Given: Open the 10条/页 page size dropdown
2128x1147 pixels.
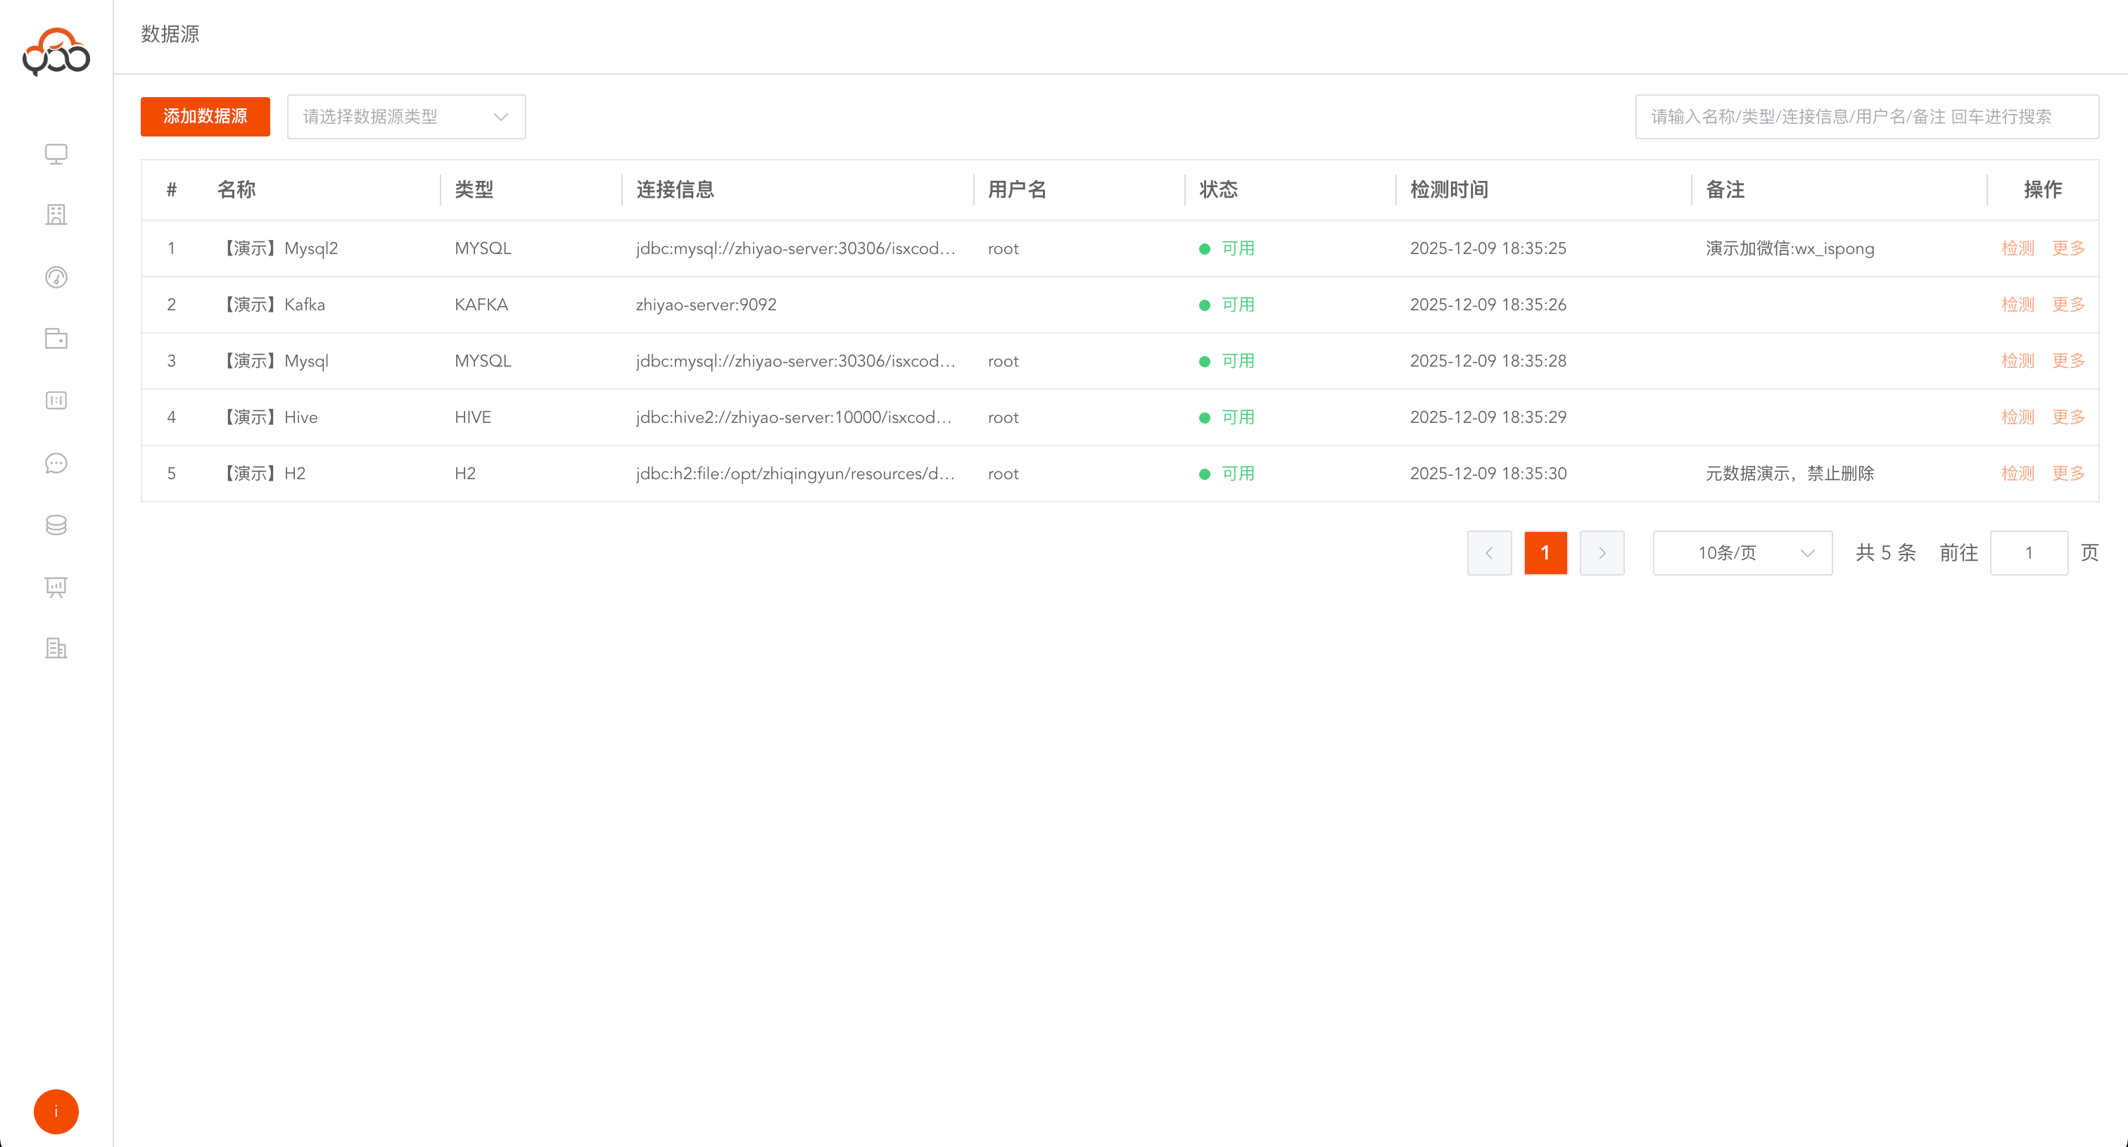Looking at the screenshot, I should (1742, 552).
